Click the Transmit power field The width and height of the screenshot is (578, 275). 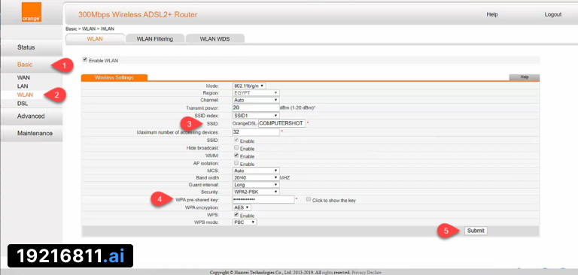pyautogui.click(x=256, y=107)
